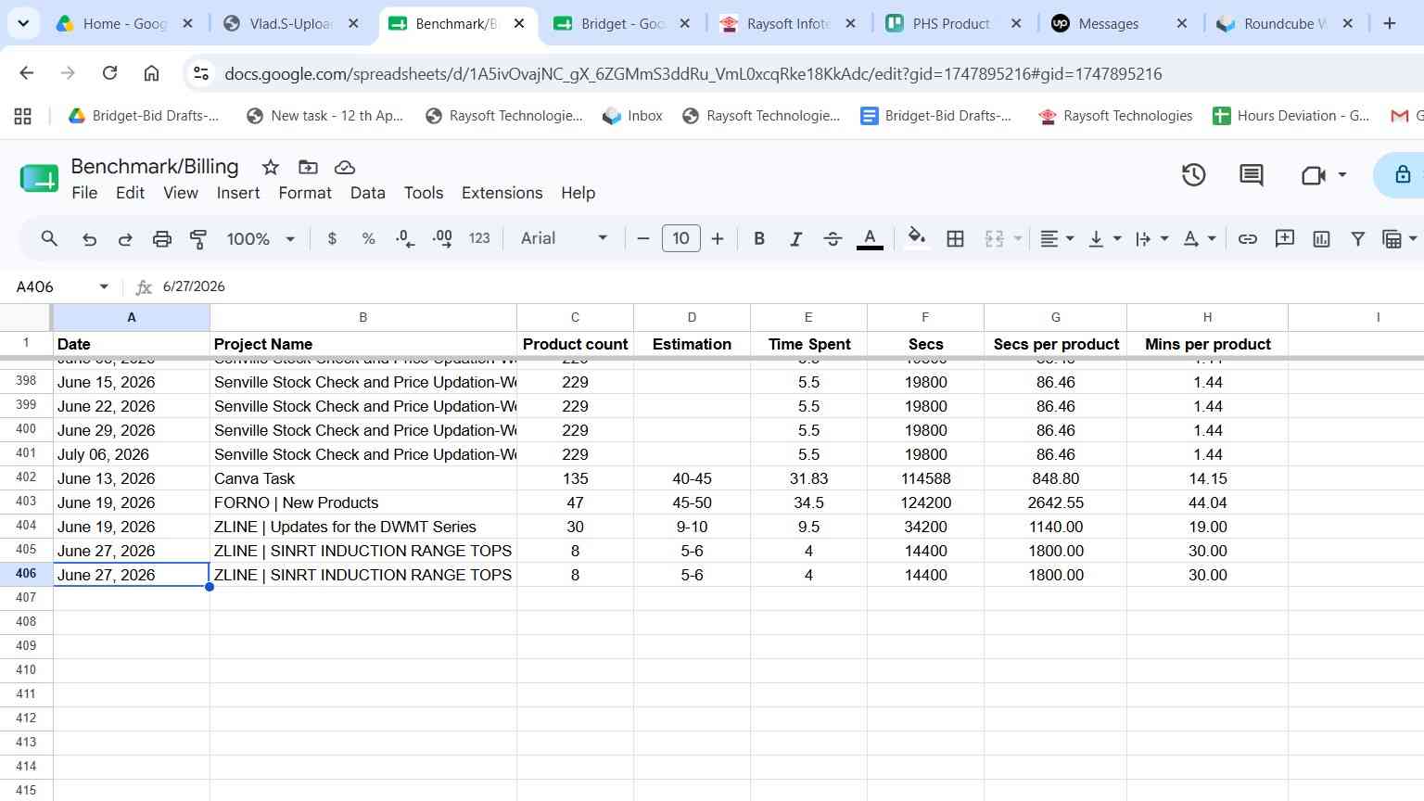Open the Hours Deviation bookmark

click(1290, 116)
